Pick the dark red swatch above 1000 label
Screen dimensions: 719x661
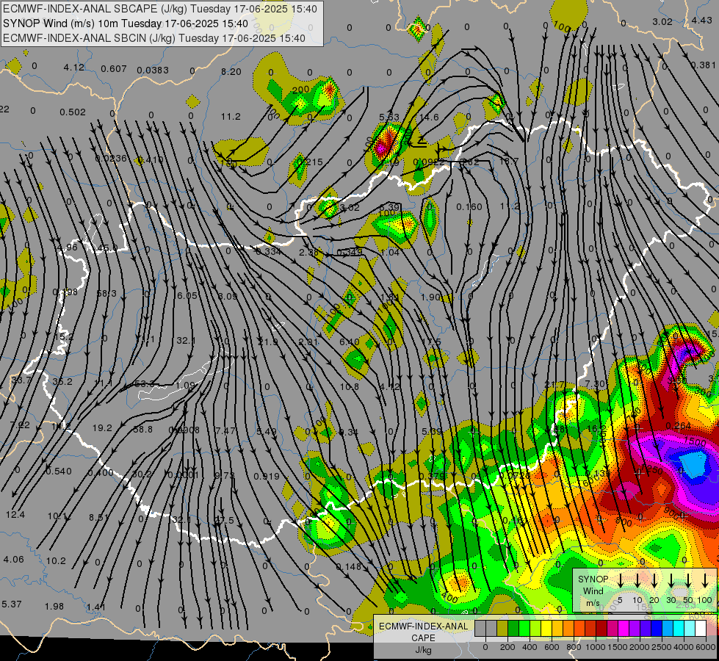click(x=601, y=629)
